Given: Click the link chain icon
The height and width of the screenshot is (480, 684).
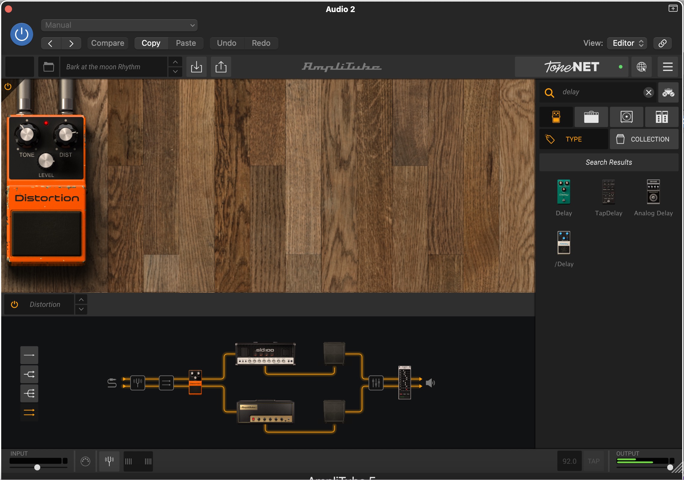Looking at the screenshot, I should tap(662, 43).
